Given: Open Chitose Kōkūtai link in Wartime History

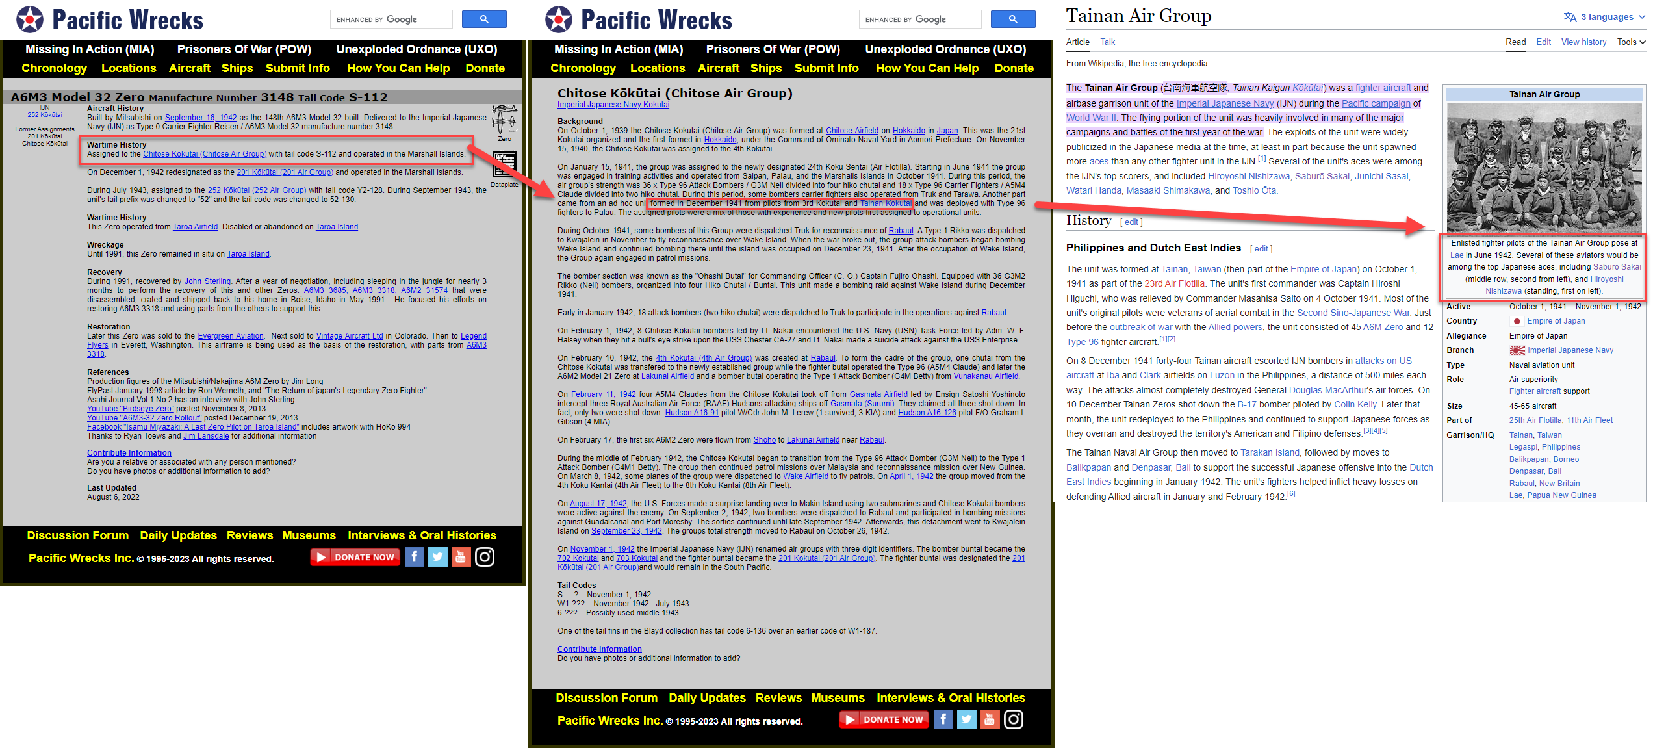Looking at the screenshot, I should pyautogui.click(x=205, y=154).
